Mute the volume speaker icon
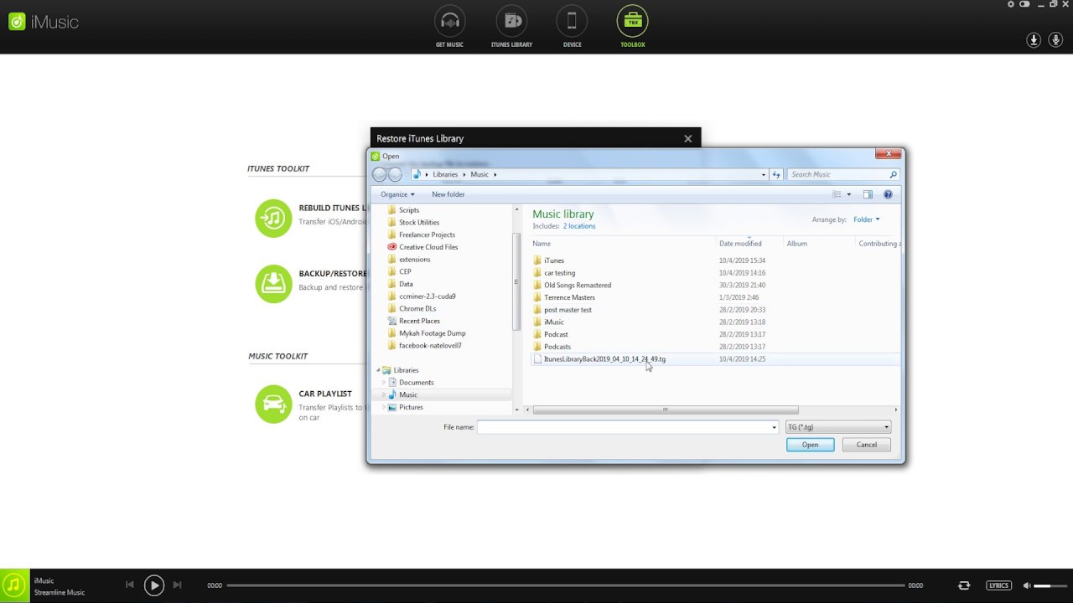 pos(1026,585)
